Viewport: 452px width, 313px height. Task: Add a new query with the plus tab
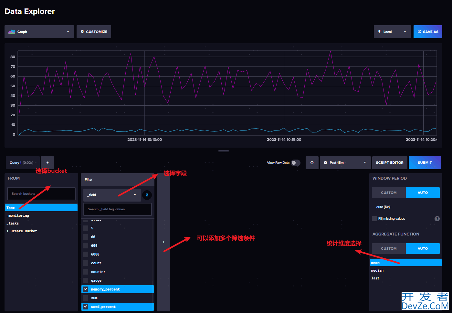47,163
